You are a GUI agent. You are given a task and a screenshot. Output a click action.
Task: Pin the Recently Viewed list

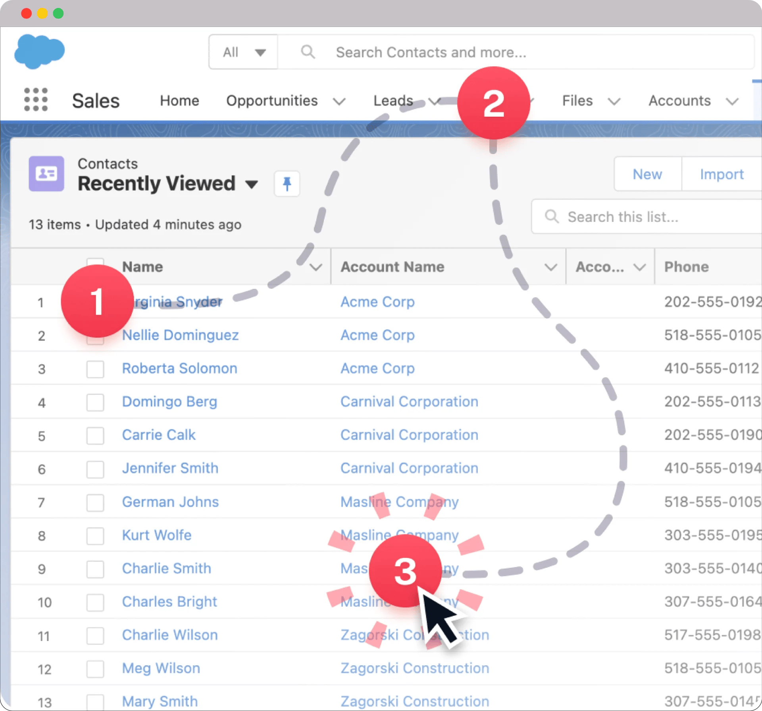tap(287, 184)
